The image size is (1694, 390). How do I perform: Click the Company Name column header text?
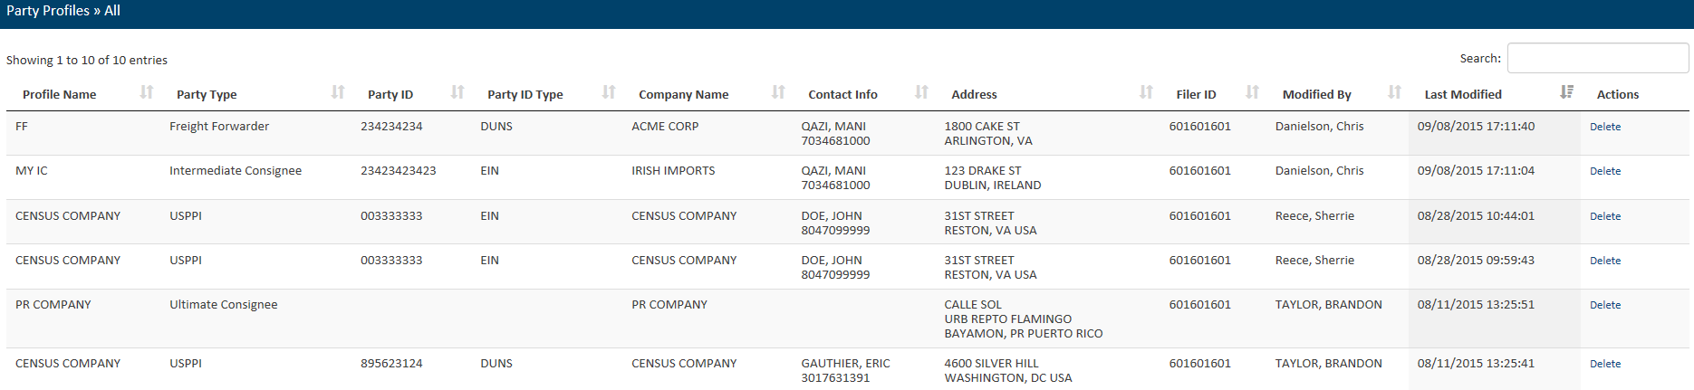pyautogui.click(x=683, y=94)
